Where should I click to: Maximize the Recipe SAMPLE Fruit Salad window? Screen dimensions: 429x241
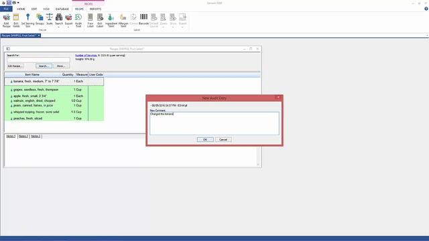point(251,49)
